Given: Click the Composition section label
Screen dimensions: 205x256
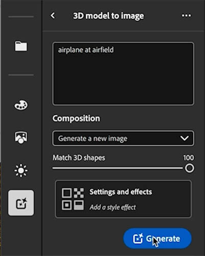Looking at the screenshot, I should 76,118.
